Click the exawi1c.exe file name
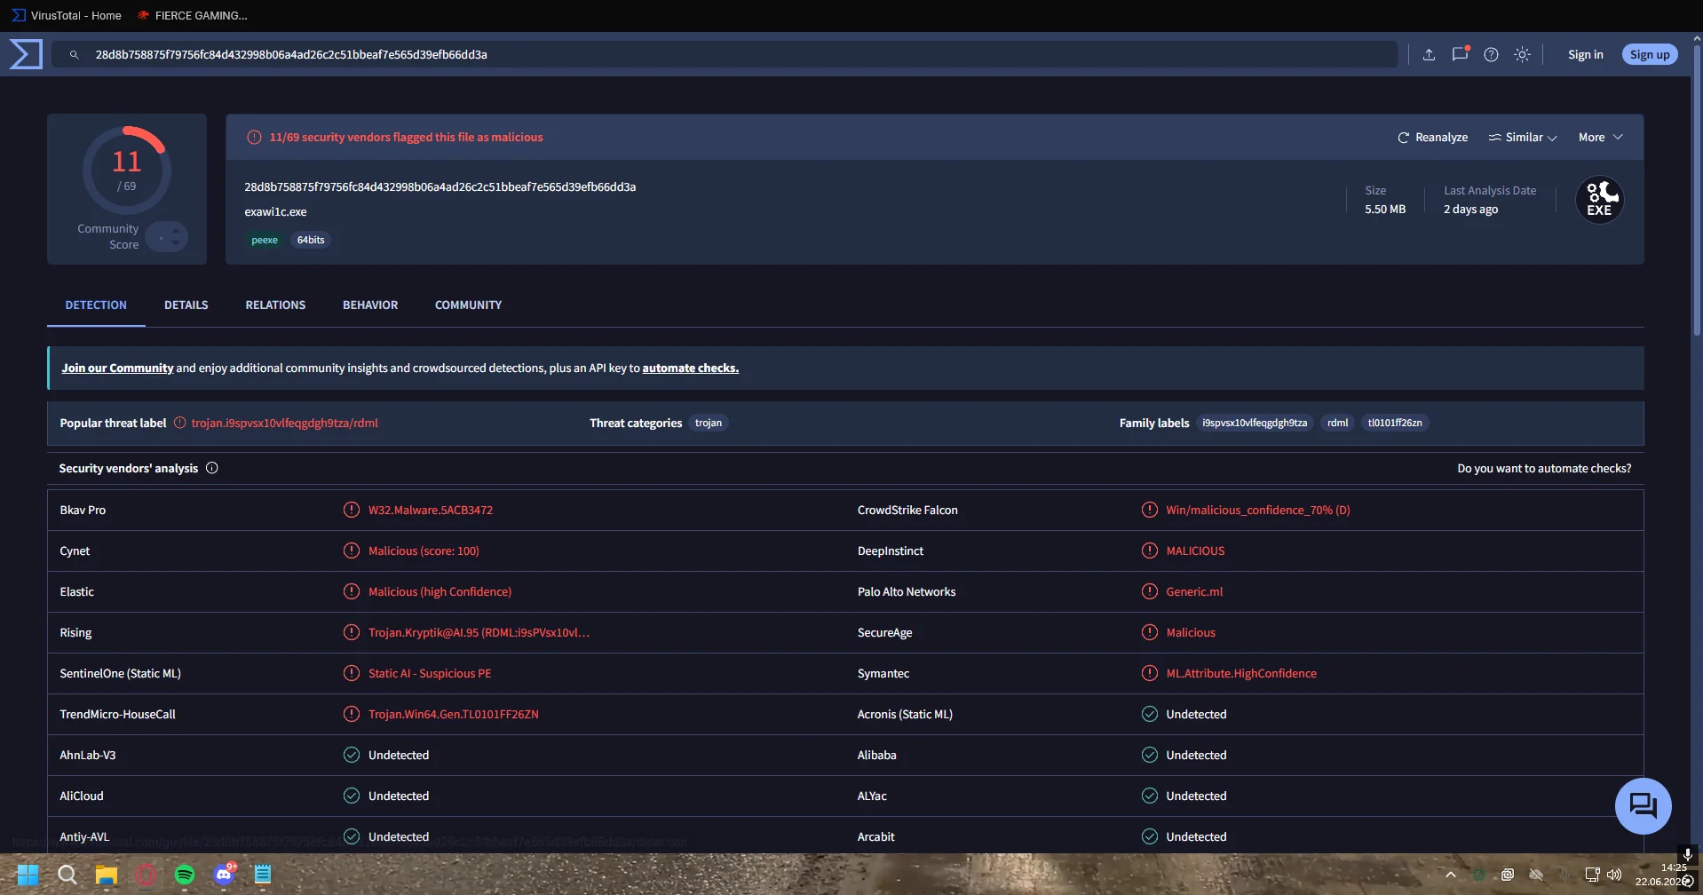 (276, 211)
